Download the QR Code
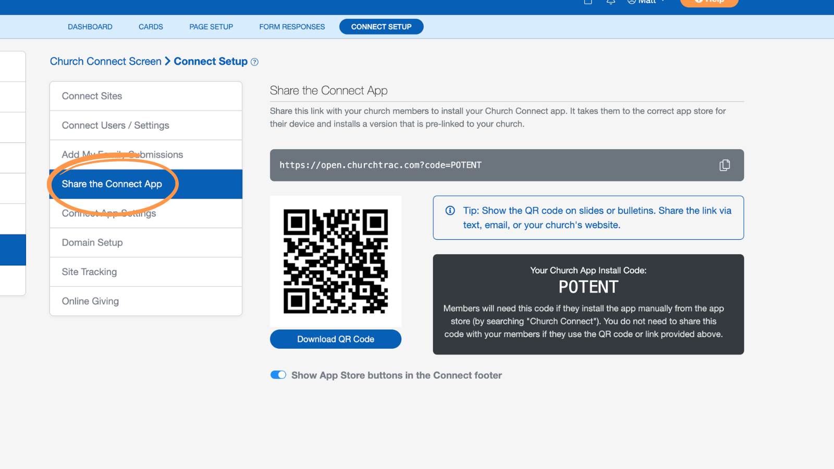The image size is (834, 469). [x=336, y=339]
